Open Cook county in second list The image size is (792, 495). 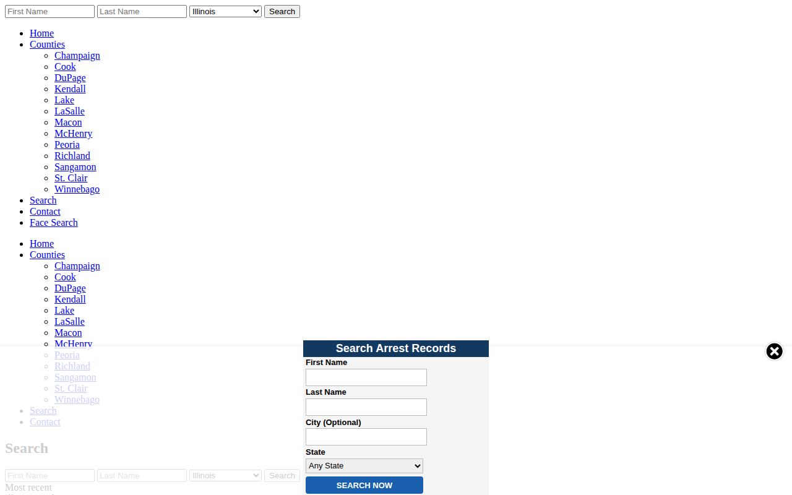65,277
